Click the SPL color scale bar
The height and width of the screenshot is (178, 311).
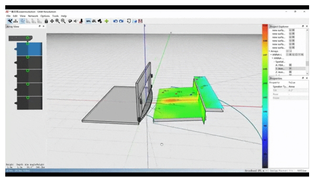pos(265,96)
